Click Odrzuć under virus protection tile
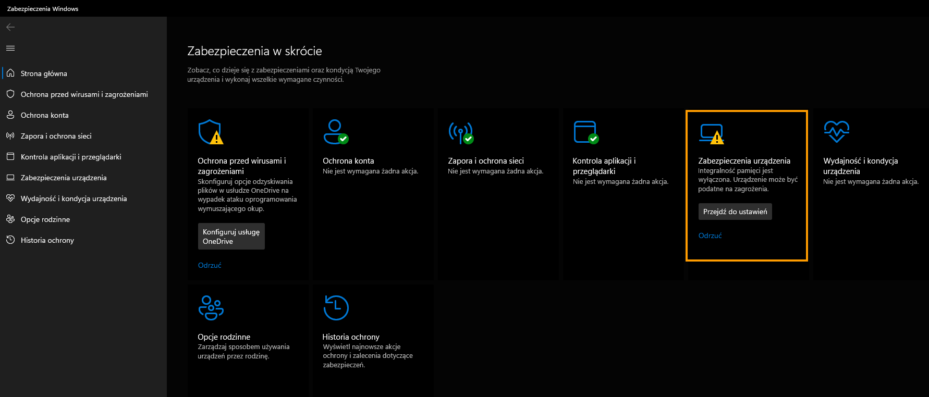Image resolution: width=929 pixels, height=397 pixels. (210, 265)
